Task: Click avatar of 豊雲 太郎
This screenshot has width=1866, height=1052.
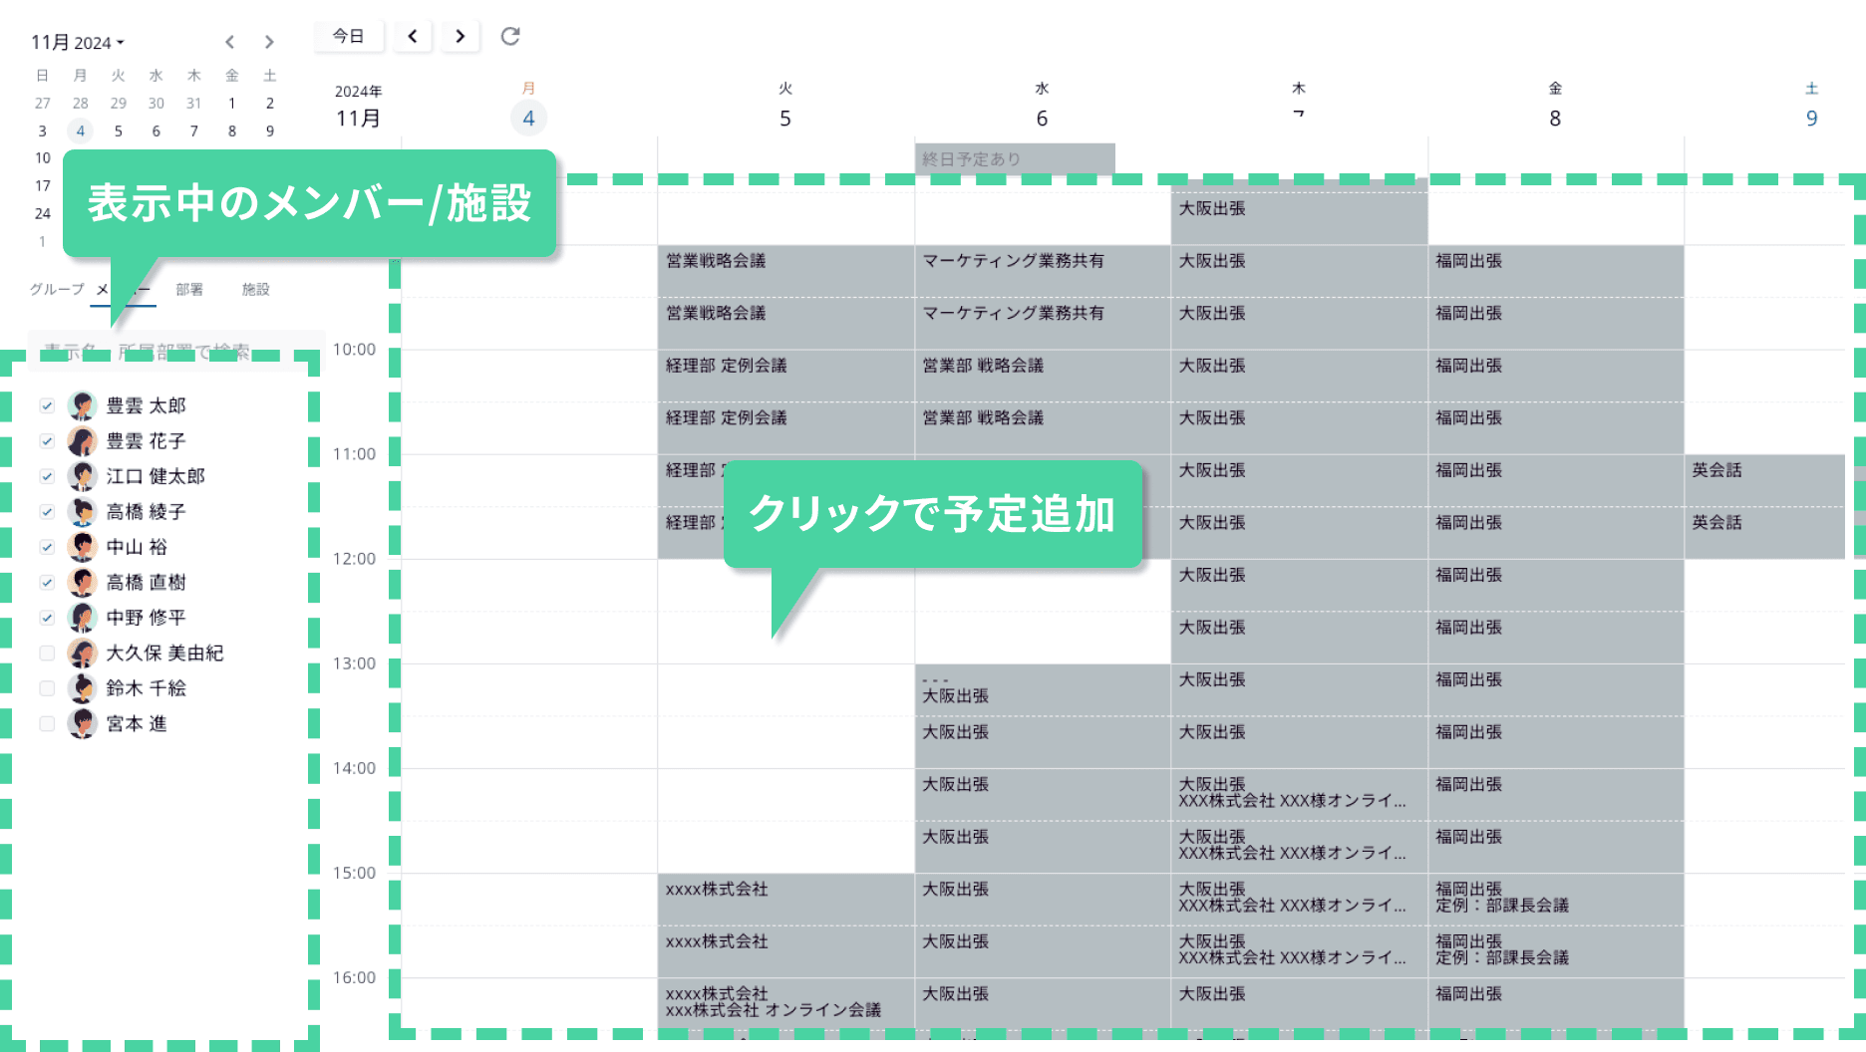Action: point(82,405)
